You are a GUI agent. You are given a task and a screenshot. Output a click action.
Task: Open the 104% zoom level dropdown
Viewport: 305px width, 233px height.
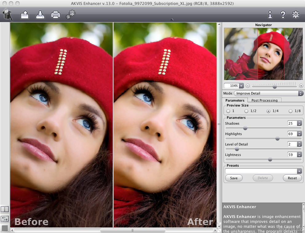pos(241,86)
